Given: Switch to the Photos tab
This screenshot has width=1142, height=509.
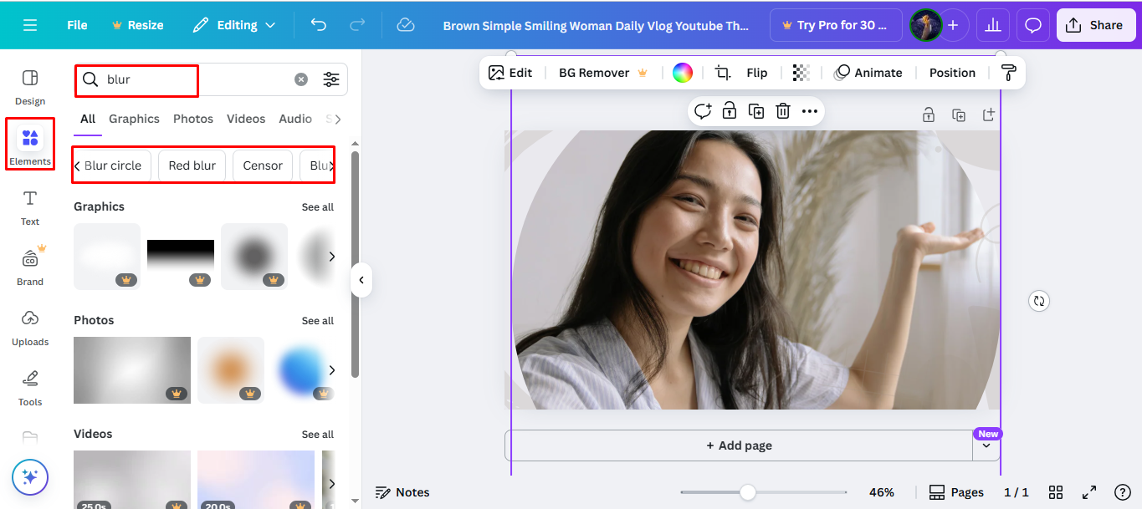Looking at the screenshot, I should (x=193, y=119).
